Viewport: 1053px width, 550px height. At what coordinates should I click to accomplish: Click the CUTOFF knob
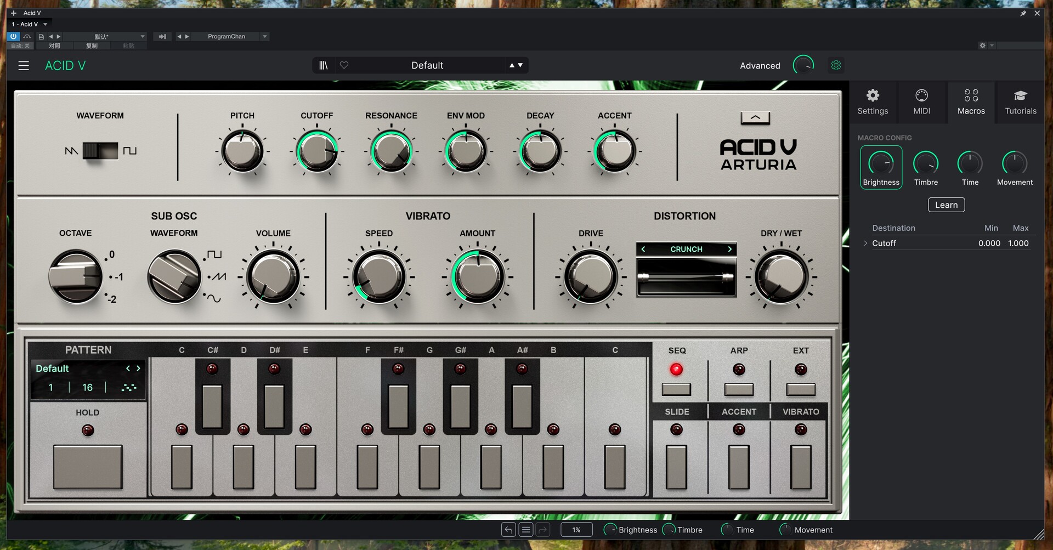coord(316,151)
